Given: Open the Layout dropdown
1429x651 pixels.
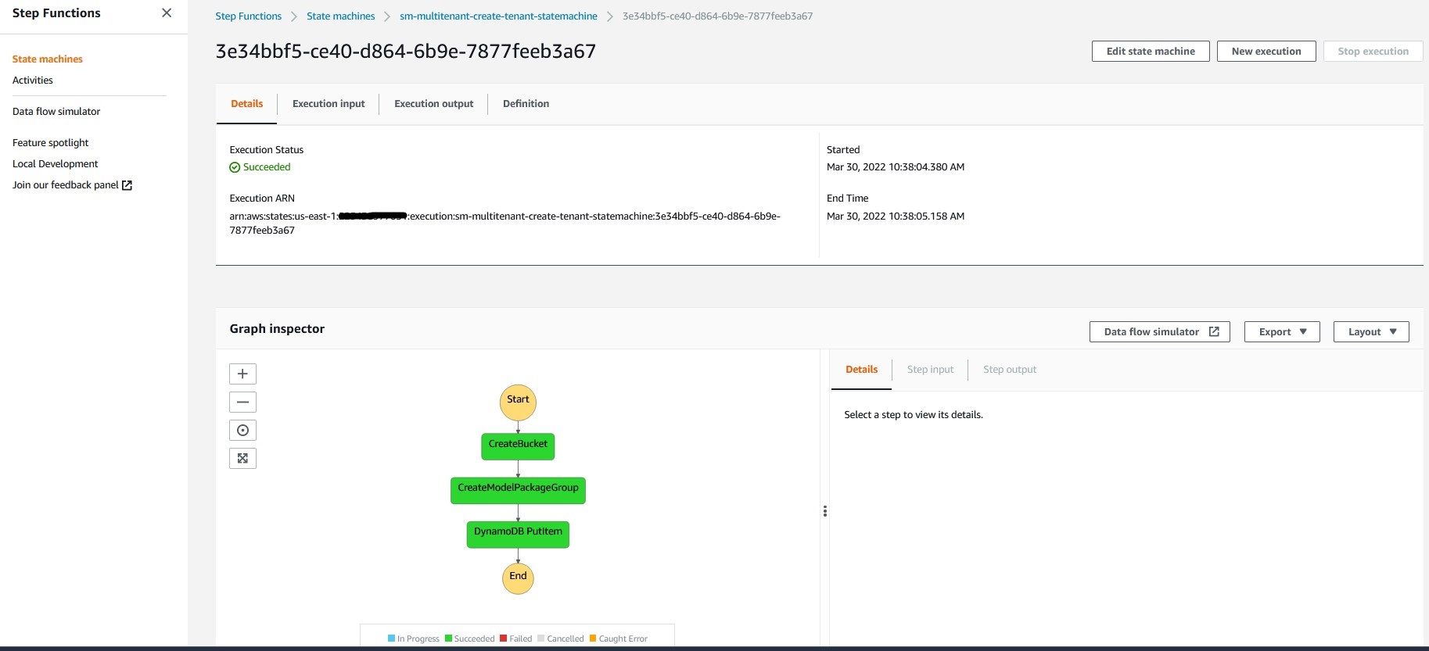Looking at the screenshot, I should coord(1371,332).
